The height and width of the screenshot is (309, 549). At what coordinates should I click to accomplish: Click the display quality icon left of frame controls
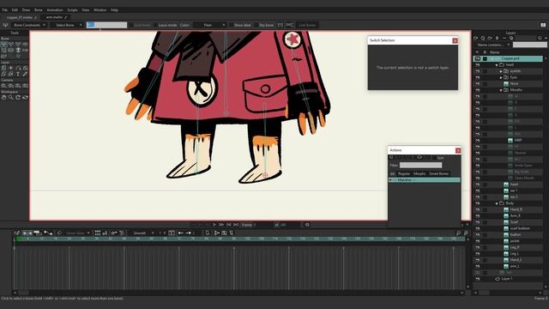tap(307, 225)
